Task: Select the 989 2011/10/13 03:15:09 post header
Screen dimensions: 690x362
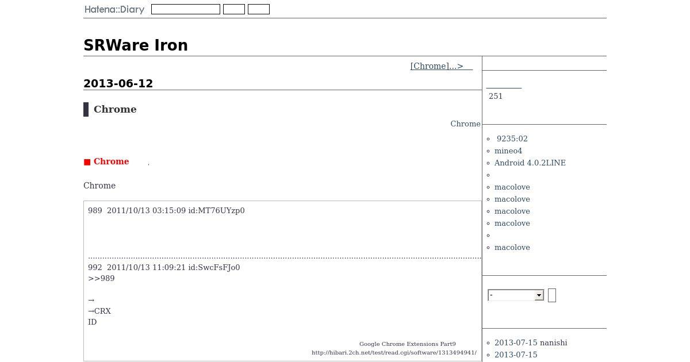Action: pyautogui.click(x=166, y=210)
